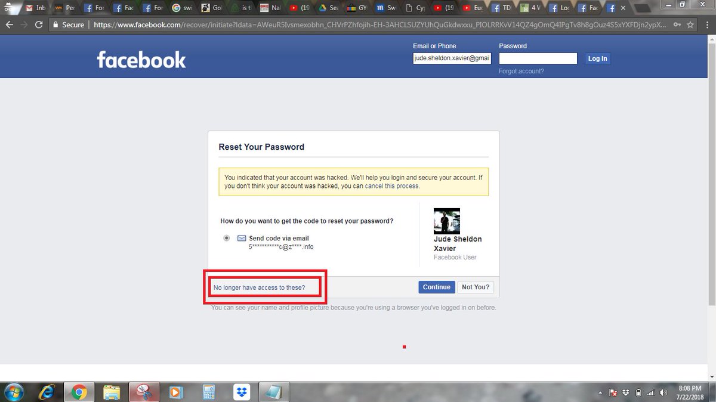The image size is (716, 402).
Task: Open the Forgot account? link
Action: tap(521, 71)
